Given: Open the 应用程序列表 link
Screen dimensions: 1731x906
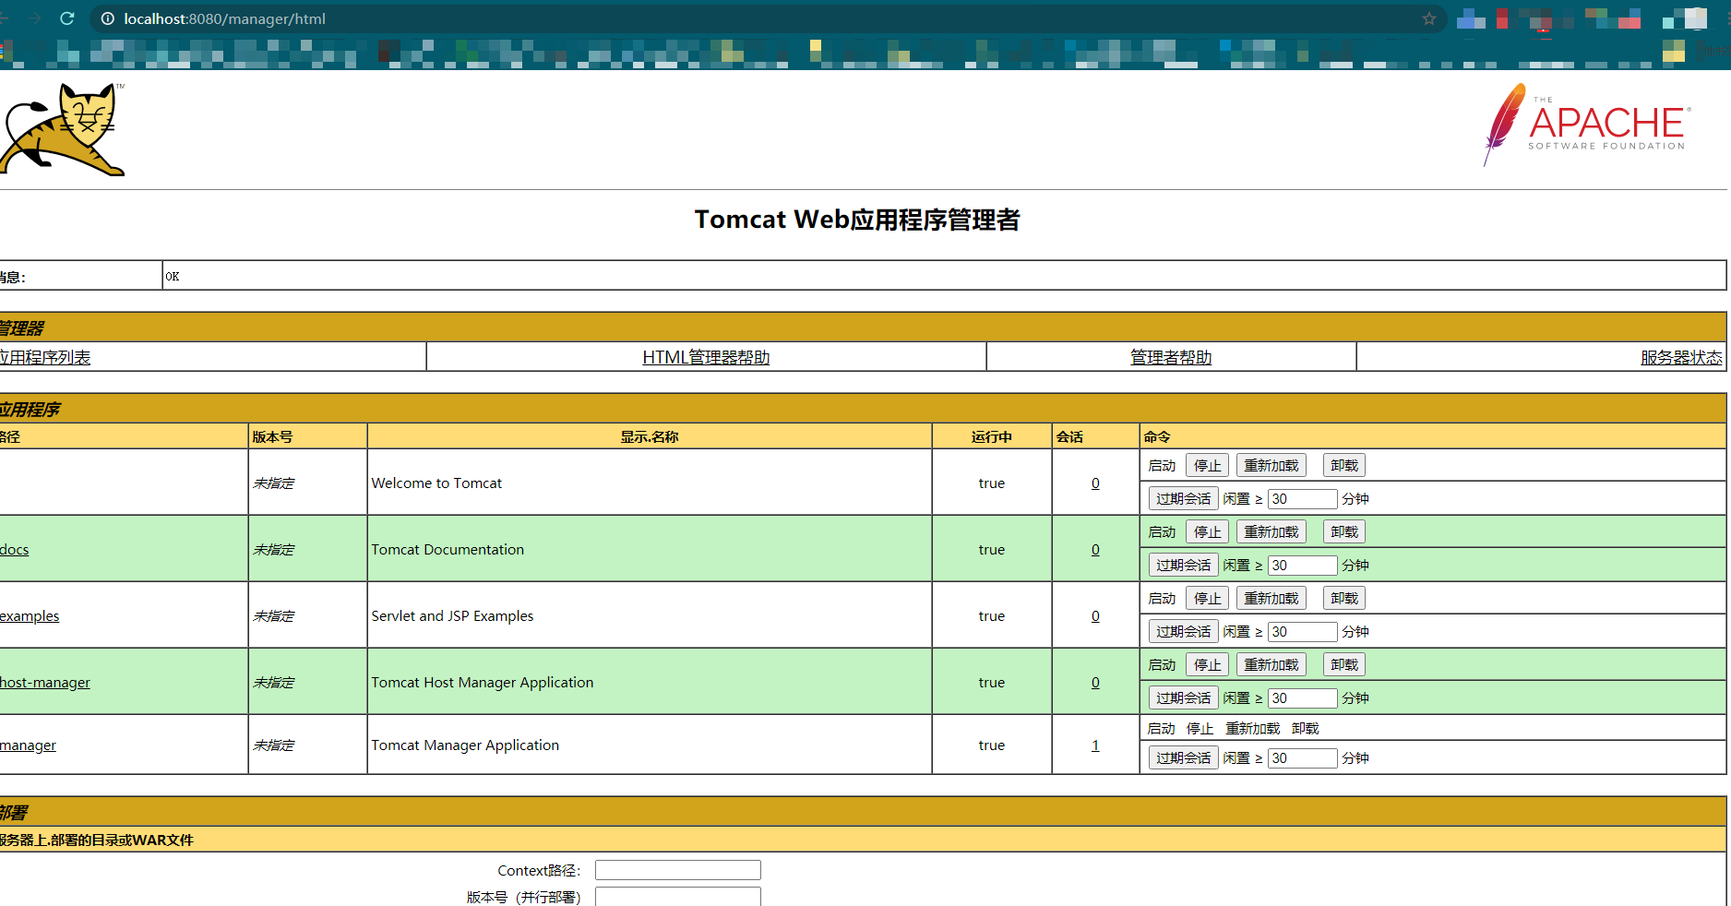Looking at the screenshot, I should click(x=45, y=357).
